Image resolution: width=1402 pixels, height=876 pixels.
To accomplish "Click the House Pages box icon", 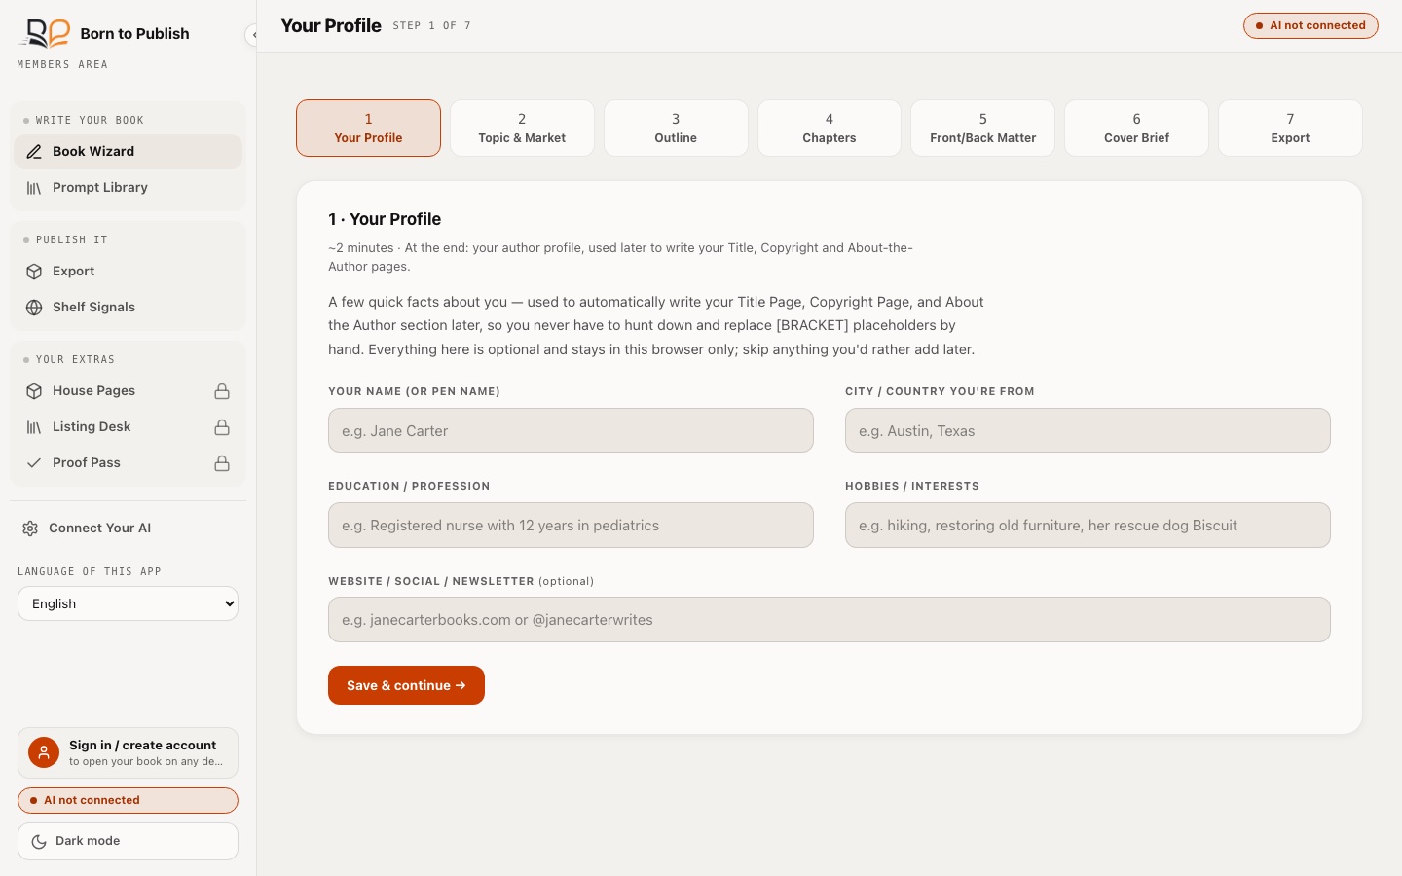I will tap(34, 391).
